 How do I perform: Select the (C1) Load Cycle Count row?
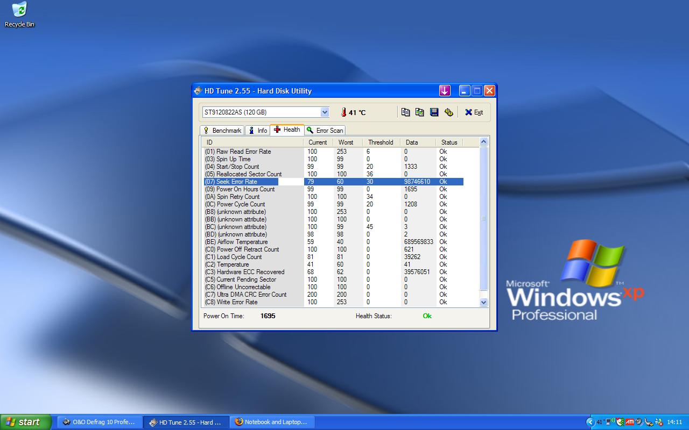click(333, 257)
